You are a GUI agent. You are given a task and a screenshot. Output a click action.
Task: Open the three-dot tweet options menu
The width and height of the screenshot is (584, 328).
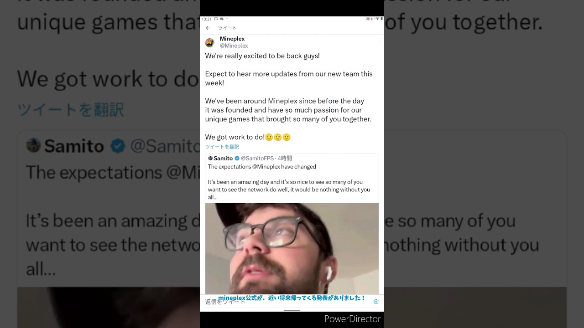[380, 42]
